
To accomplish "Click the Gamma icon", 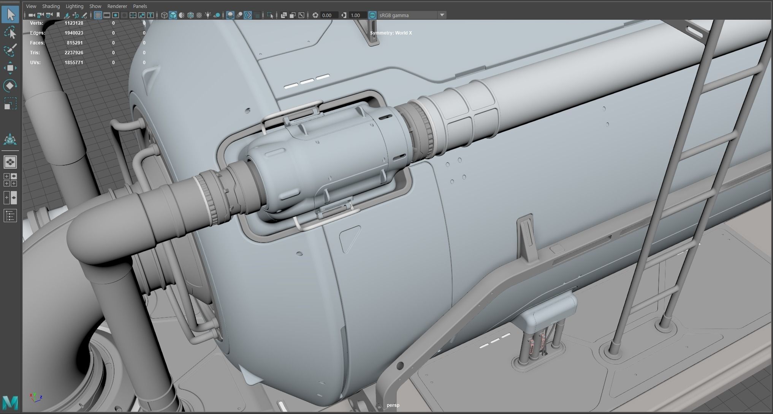I will point(344,15).
